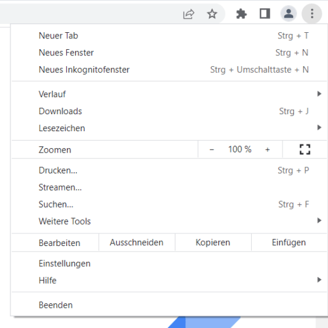Increase zoom with the plus button
Viewport: 328px width, 328px height.
(x=267, y=149)
